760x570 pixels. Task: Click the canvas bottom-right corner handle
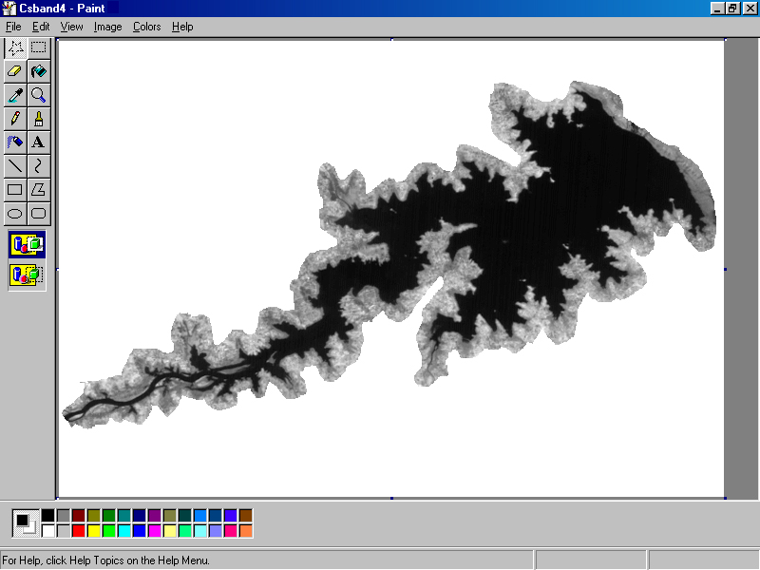click(x=725, y=498)
